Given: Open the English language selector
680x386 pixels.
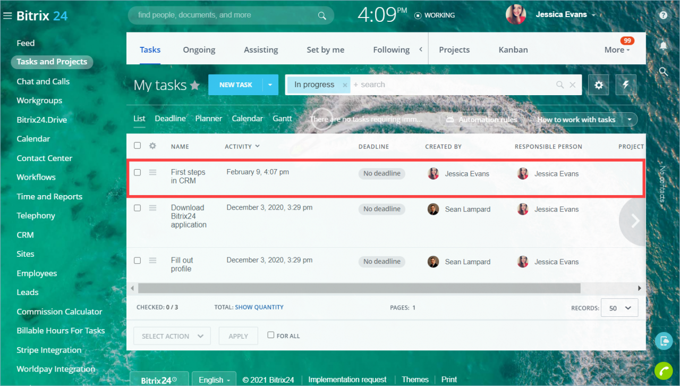Looking at the screenshot, I should click(x=214, y=380).
